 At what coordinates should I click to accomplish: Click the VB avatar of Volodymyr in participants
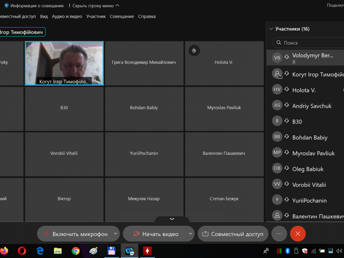click(277, 58)
